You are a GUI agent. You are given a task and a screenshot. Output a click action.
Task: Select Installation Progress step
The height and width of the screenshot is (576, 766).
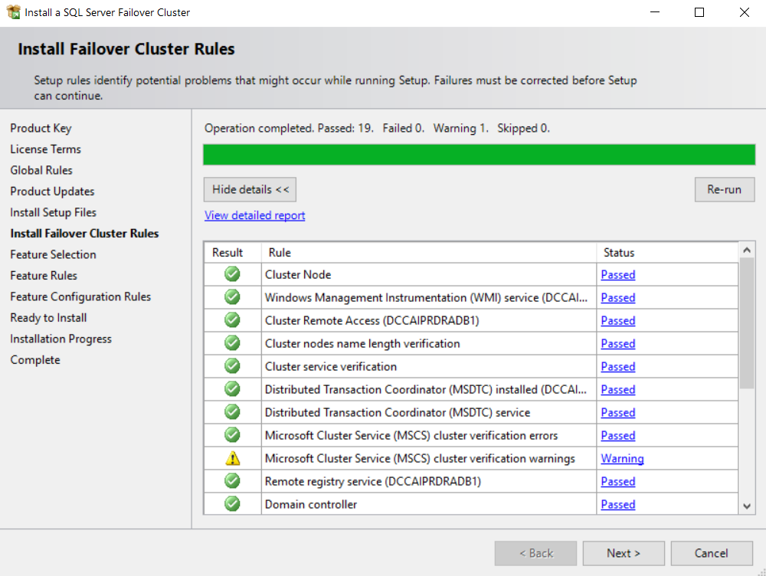pyautogui.click(x=61, y=339)
